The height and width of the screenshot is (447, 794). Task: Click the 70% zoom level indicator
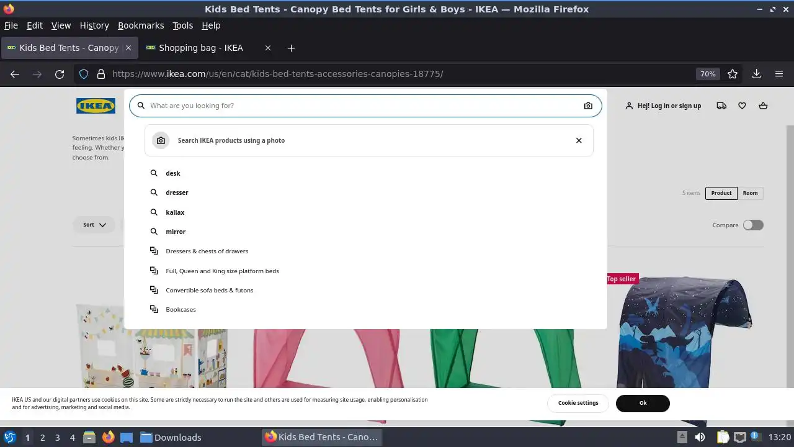(x=708, y=74)
